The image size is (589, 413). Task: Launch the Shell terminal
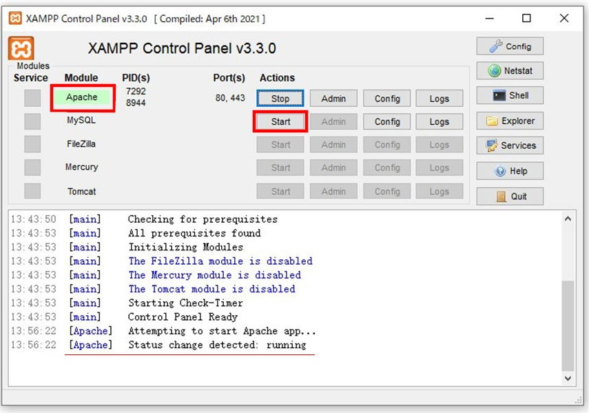(x=510, y=96)
